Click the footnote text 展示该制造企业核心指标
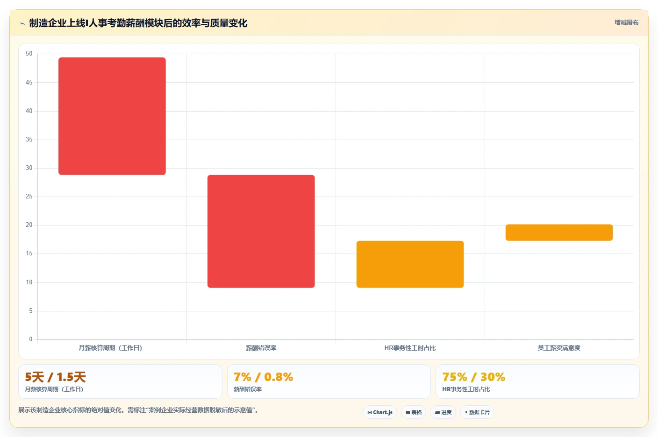This screenshot has height=437, width=658. tap(138, 410)
